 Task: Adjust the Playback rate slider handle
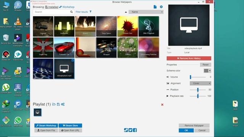point(198,96)
